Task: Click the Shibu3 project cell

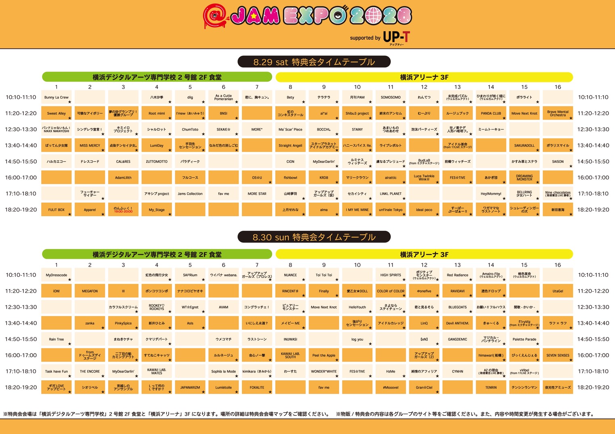Action: pyautogui.click(x=357, y=114)
